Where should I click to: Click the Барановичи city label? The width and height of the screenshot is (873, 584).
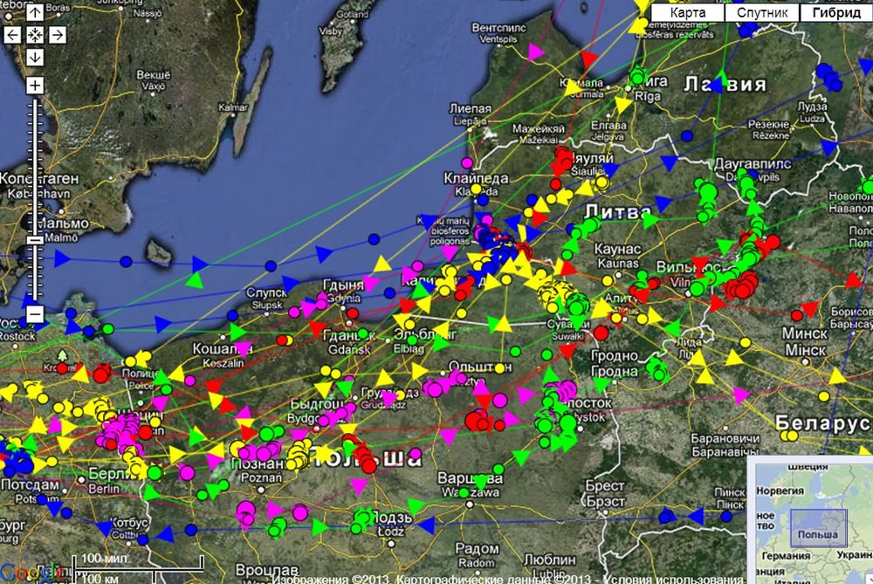point(725,439)
